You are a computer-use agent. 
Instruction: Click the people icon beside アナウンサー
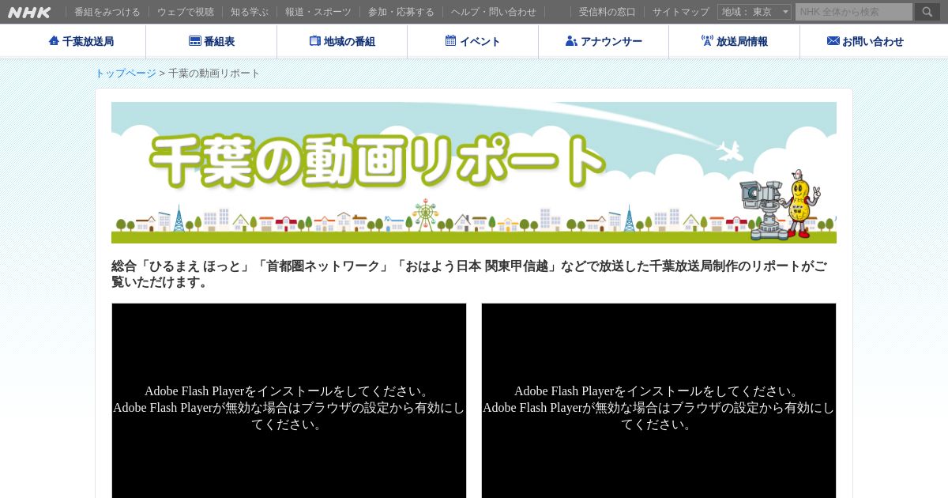coord(571,41)
